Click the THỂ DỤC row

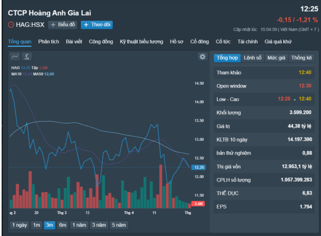click(264, 193)
